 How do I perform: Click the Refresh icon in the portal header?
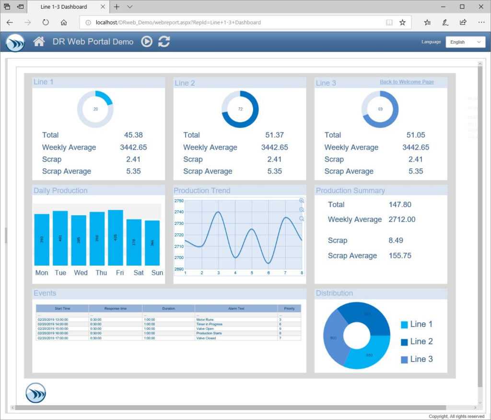[x=164, y=41]
